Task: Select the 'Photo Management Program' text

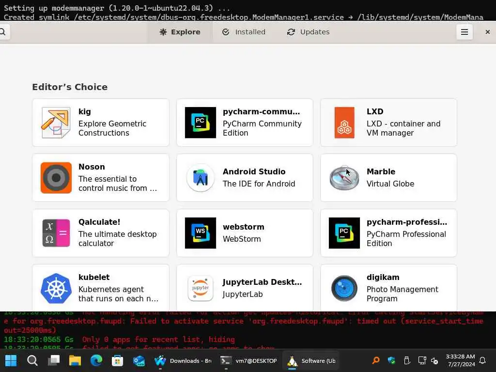Action: pos(403,294)
